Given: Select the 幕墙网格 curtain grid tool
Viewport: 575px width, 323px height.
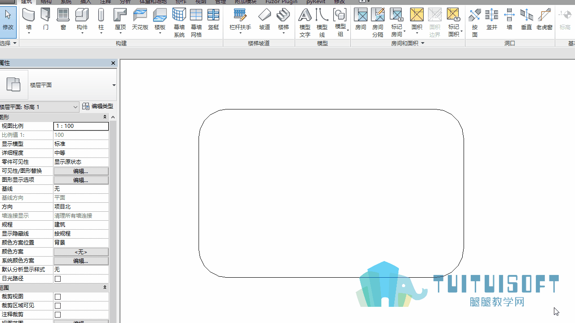Looking at the screenshot, I should click(196, 22).
